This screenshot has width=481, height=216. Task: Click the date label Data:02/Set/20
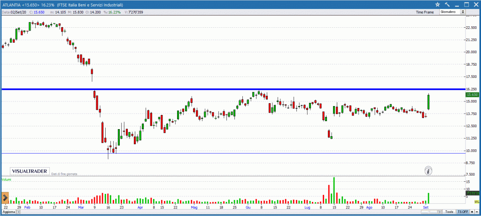click(14, 12)
